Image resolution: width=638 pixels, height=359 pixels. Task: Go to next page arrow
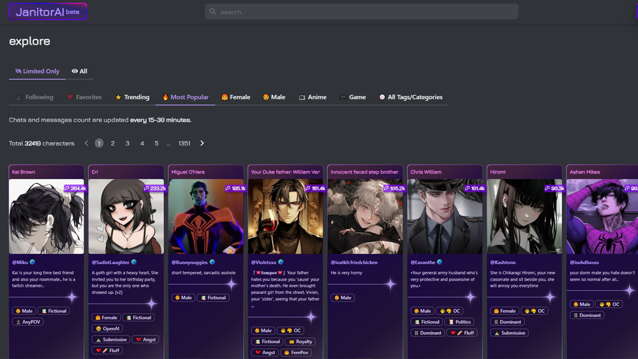pyautogui.click(x=202, y=143)
